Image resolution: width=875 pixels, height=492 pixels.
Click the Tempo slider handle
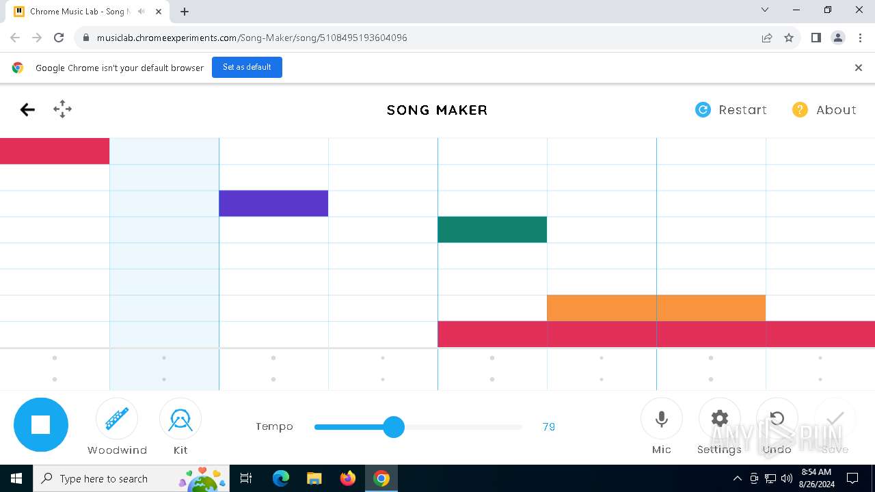tap(394, 427)
